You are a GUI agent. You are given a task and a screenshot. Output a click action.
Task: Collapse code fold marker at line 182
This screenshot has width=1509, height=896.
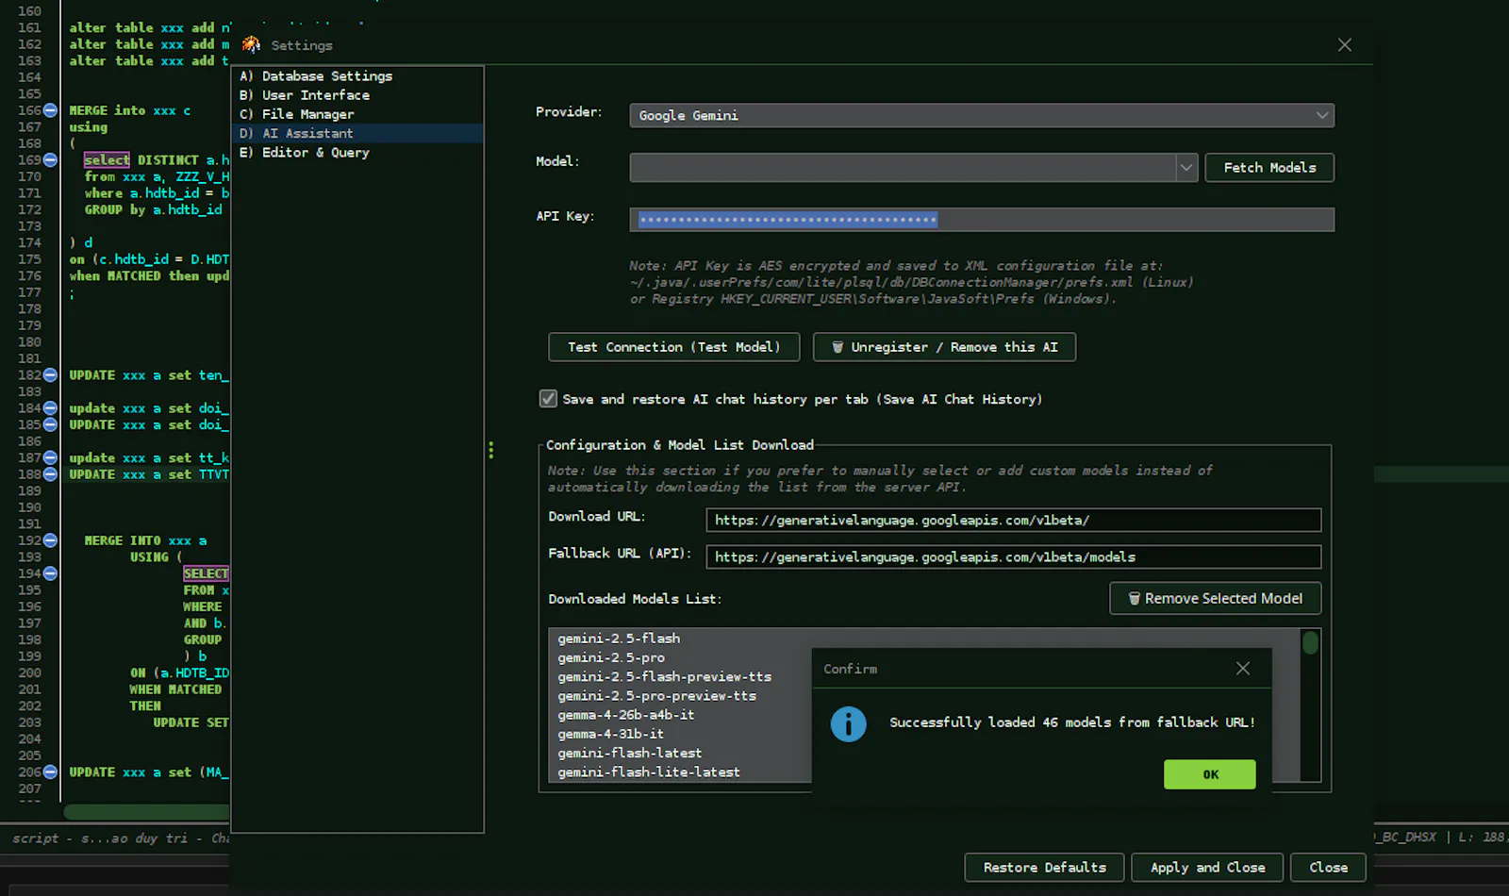coord(51,375)
